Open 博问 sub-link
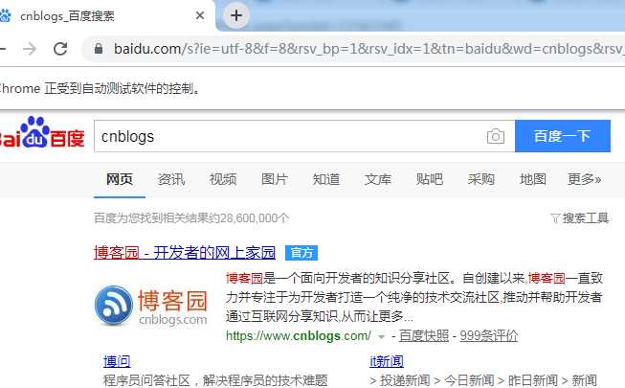625x388 pixels. tap(117, 361)
